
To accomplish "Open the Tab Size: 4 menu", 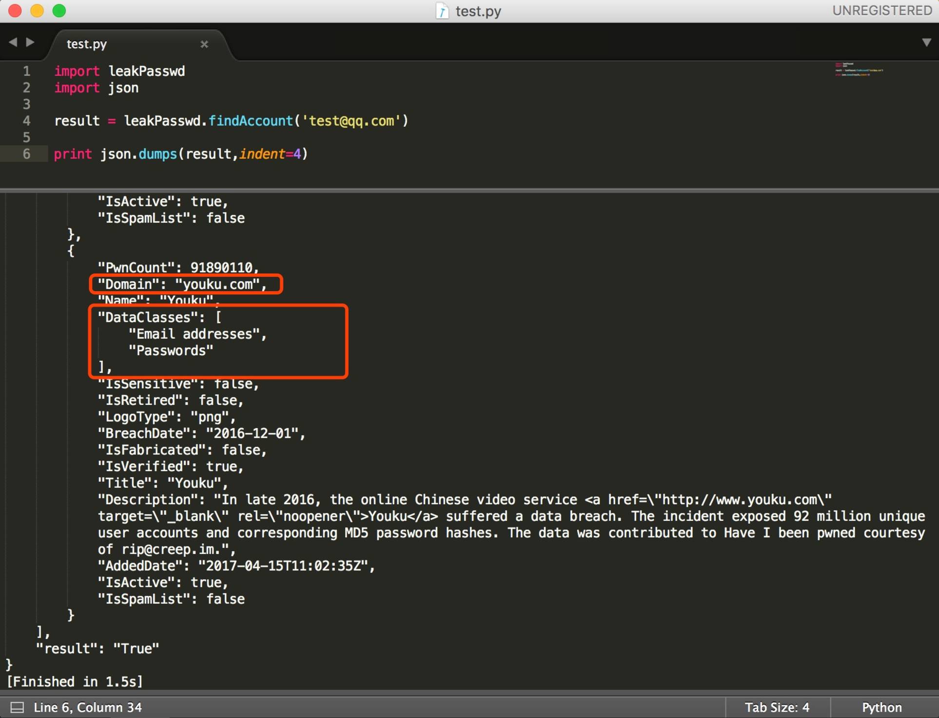I will tap(777, 707).
